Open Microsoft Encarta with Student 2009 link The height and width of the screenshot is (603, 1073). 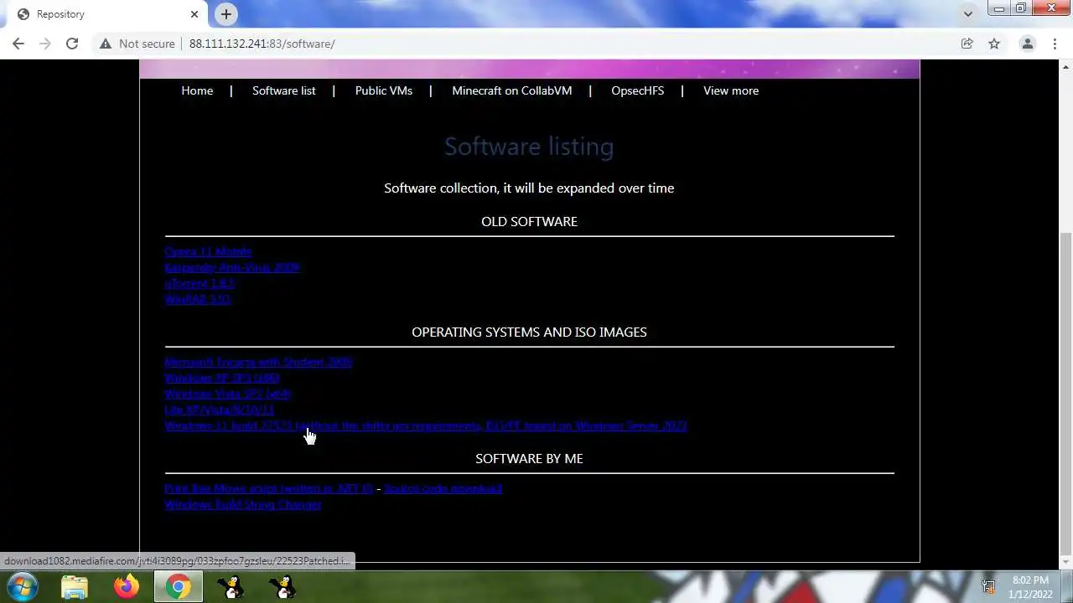point(258,362)
